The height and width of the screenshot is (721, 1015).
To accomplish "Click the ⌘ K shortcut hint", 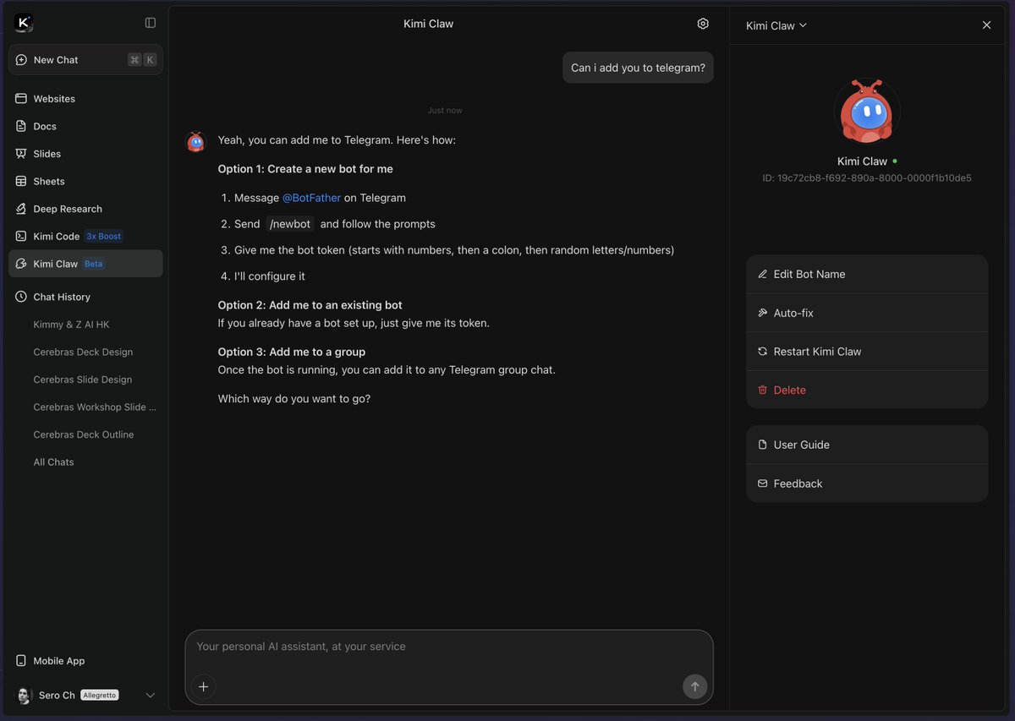I will (x=142, y=60).
